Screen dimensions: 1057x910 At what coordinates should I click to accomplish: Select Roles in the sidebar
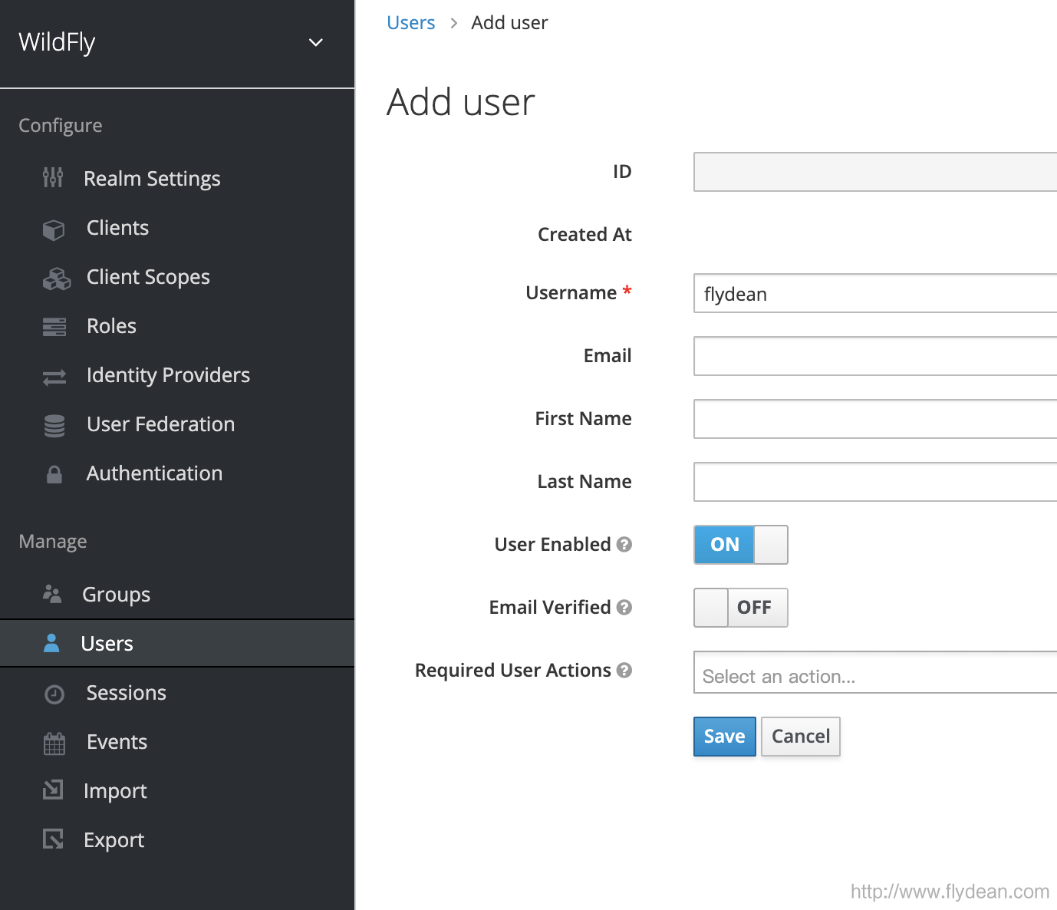coord(111,325)
